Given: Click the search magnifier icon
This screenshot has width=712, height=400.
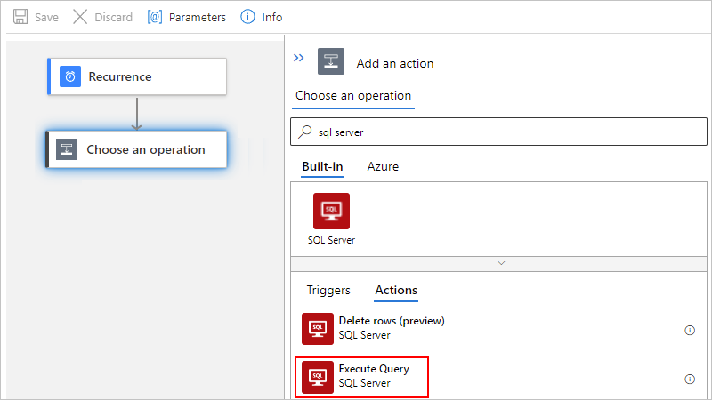Looking at the screenshot, I should point(305,132).
